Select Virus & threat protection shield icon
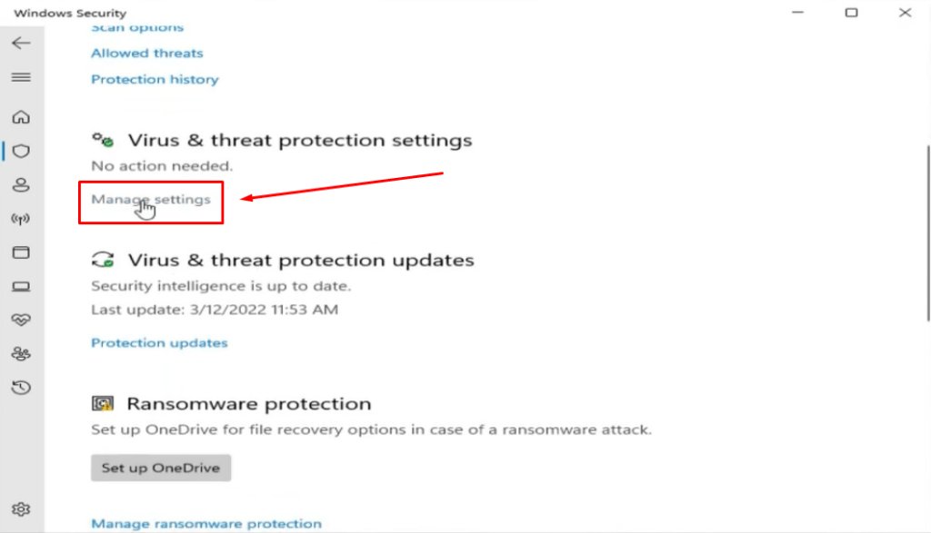Screen dimensions: 931x533 coord(22,151)
